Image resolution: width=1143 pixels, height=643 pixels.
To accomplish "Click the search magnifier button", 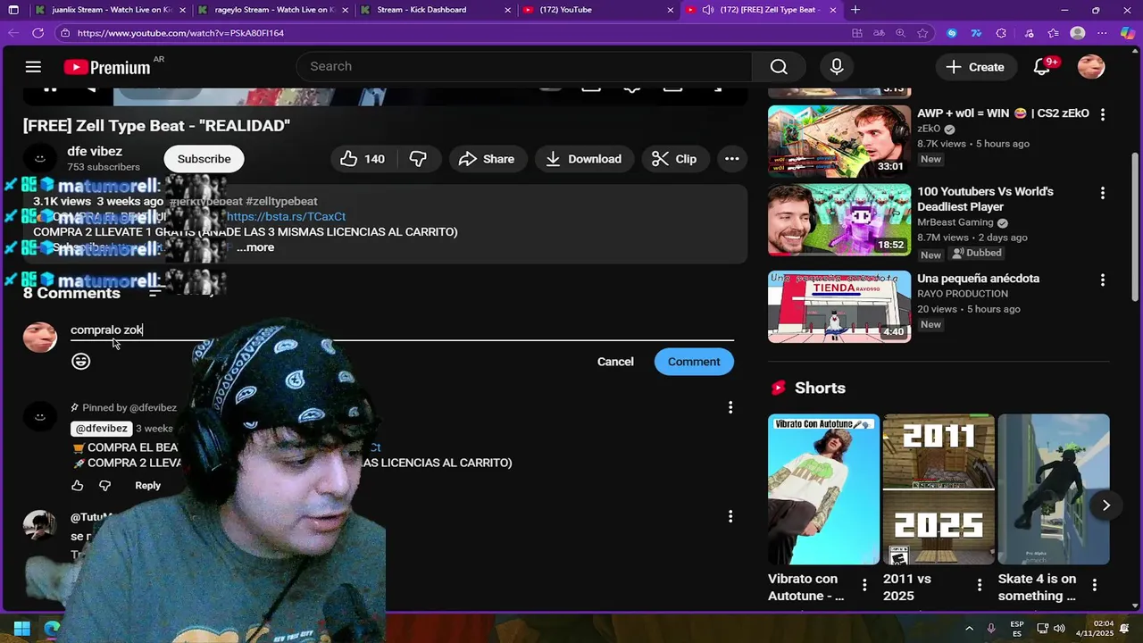I will click(x=779, y=67).
